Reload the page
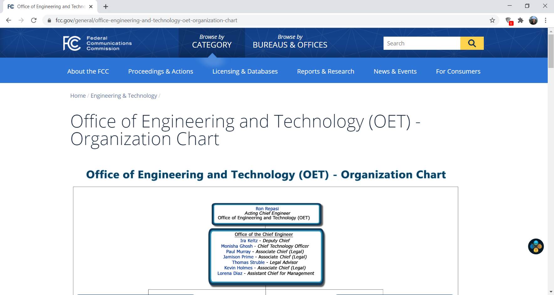Screen dimensions: 554x295 tap(34, 20)
